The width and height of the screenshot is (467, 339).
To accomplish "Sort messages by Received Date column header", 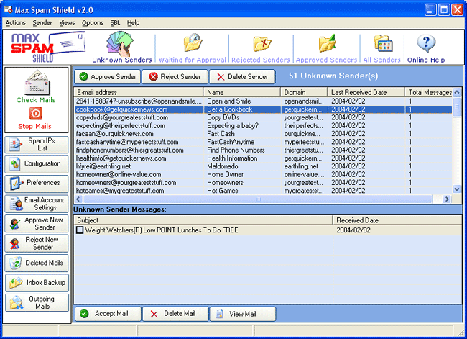I will coord(397,220).
